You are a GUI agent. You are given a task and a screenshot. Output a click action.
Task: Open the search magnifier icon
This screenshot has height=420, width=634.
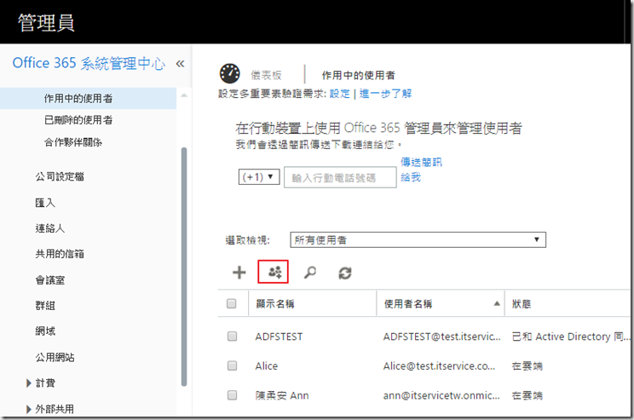tap(310, 273)
